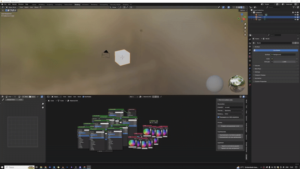Toggle Light visibility eye in outliner
Image resolution: width=300 pixels, height=169 pixels.
tap(295, 19)
